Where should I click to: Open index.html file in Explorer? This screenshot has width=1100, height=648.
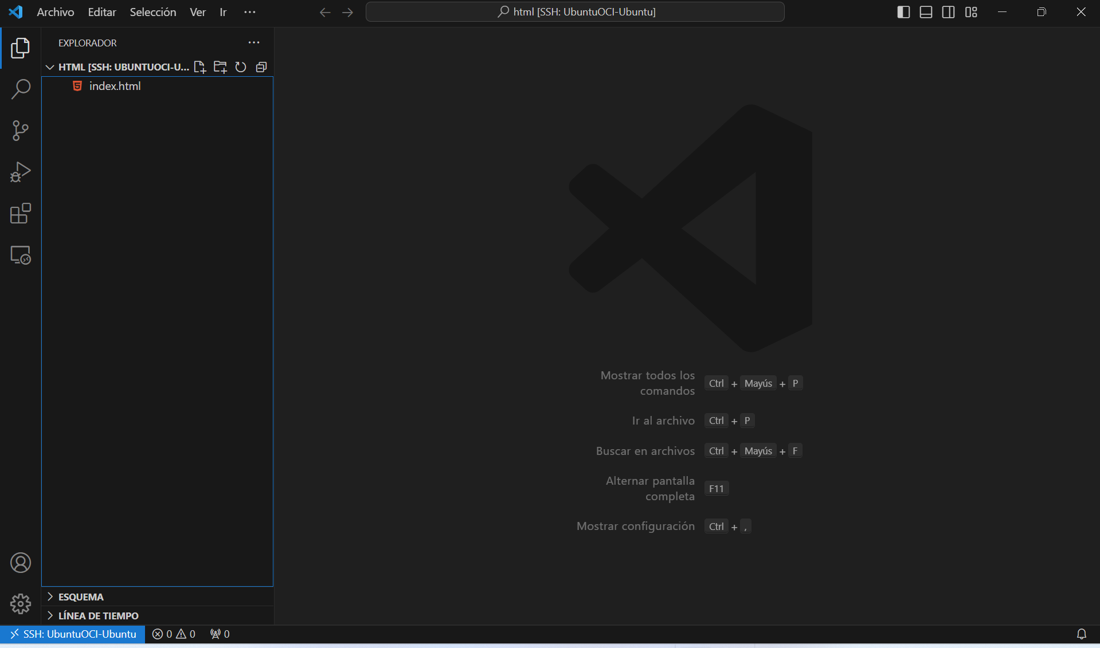click(x=158, y=86)
